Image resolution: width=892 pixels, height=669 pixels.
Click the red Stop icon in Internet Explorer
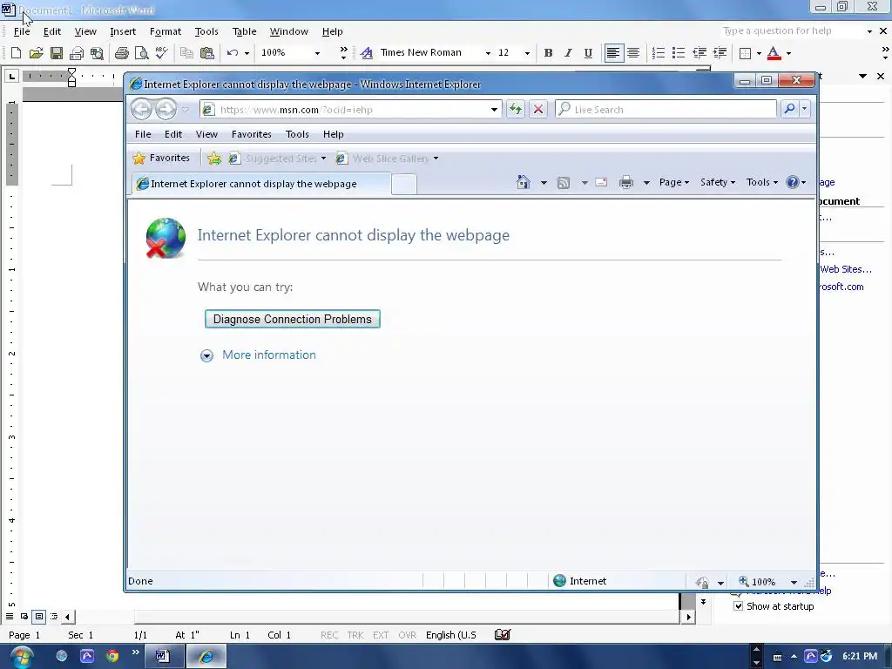point(538,109)
